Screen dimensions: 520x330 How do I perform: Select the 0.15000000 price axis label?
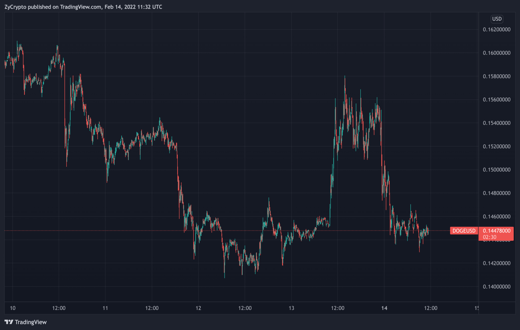point(496,170)
